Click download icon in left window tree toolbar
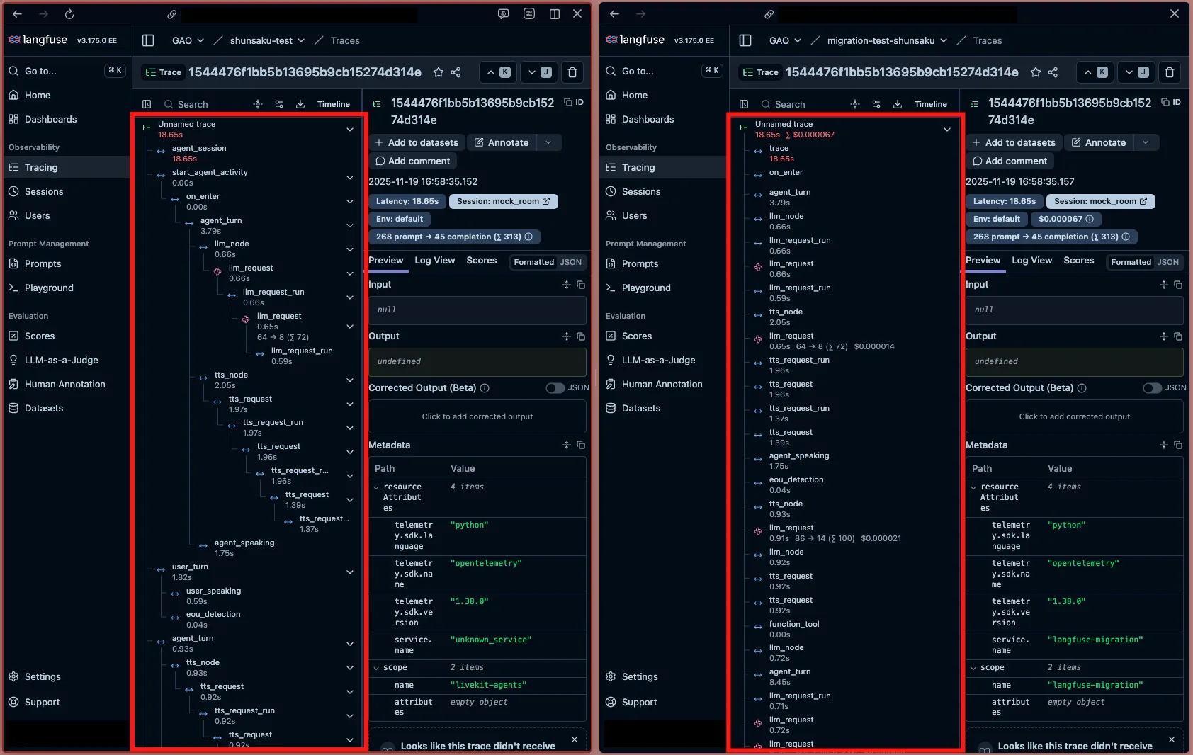This screenshot has height=755, width=1193. pyautogui.click(x=300, y=104)
